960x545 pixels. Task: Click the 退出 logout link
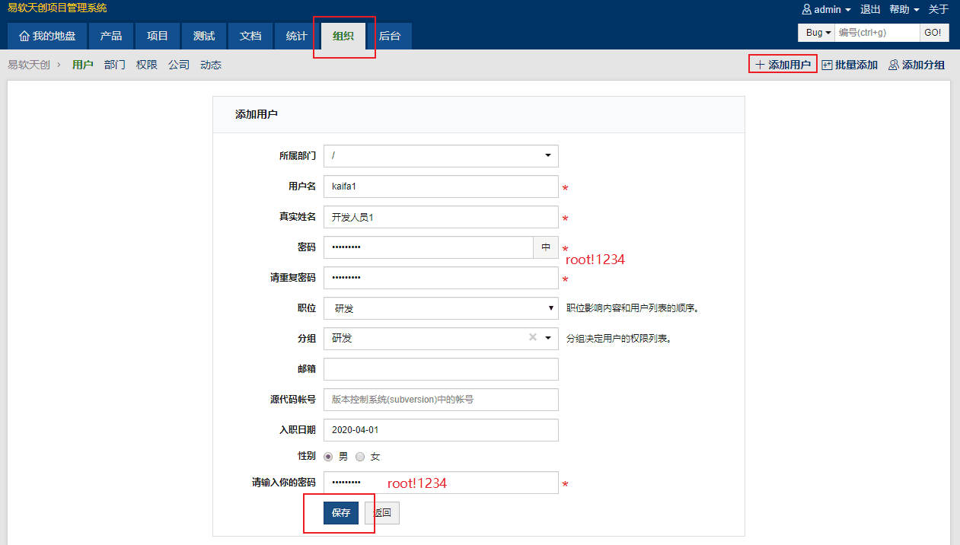coord(870,10)
